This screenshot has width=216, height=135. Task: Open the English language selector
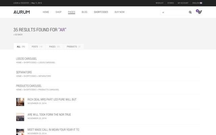coord(197,3)
